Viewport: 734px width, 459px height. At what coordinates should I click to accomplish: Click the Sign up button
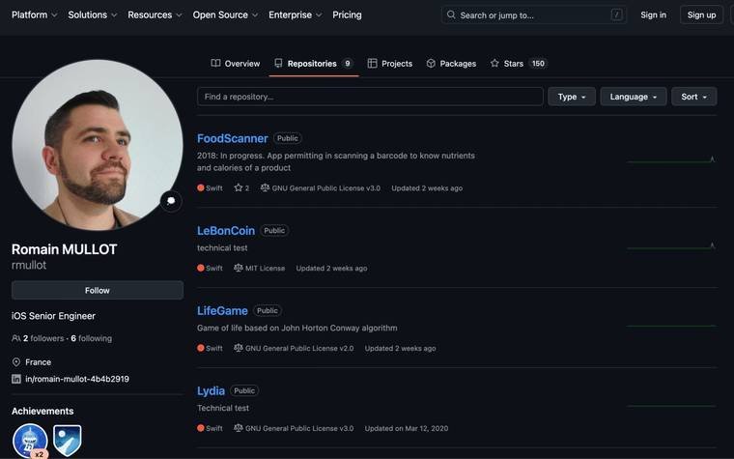point(701,15)
